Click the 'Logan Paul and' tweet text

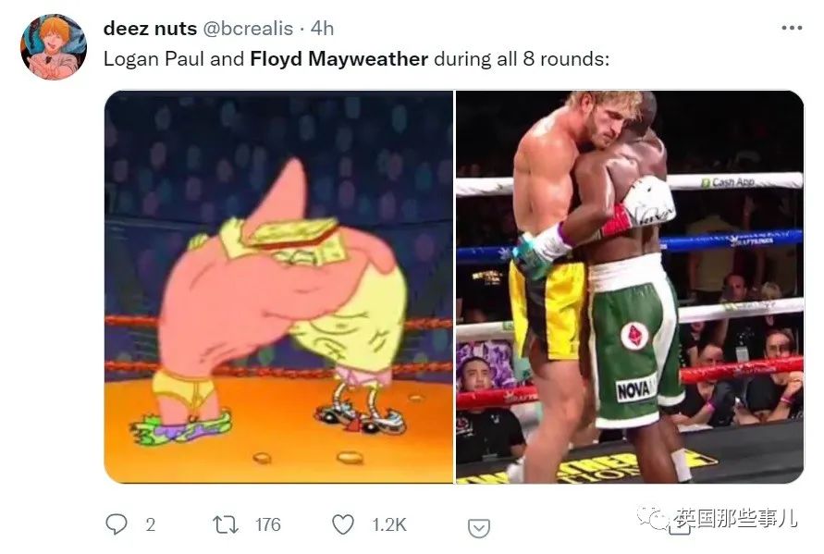click(174, 59)
